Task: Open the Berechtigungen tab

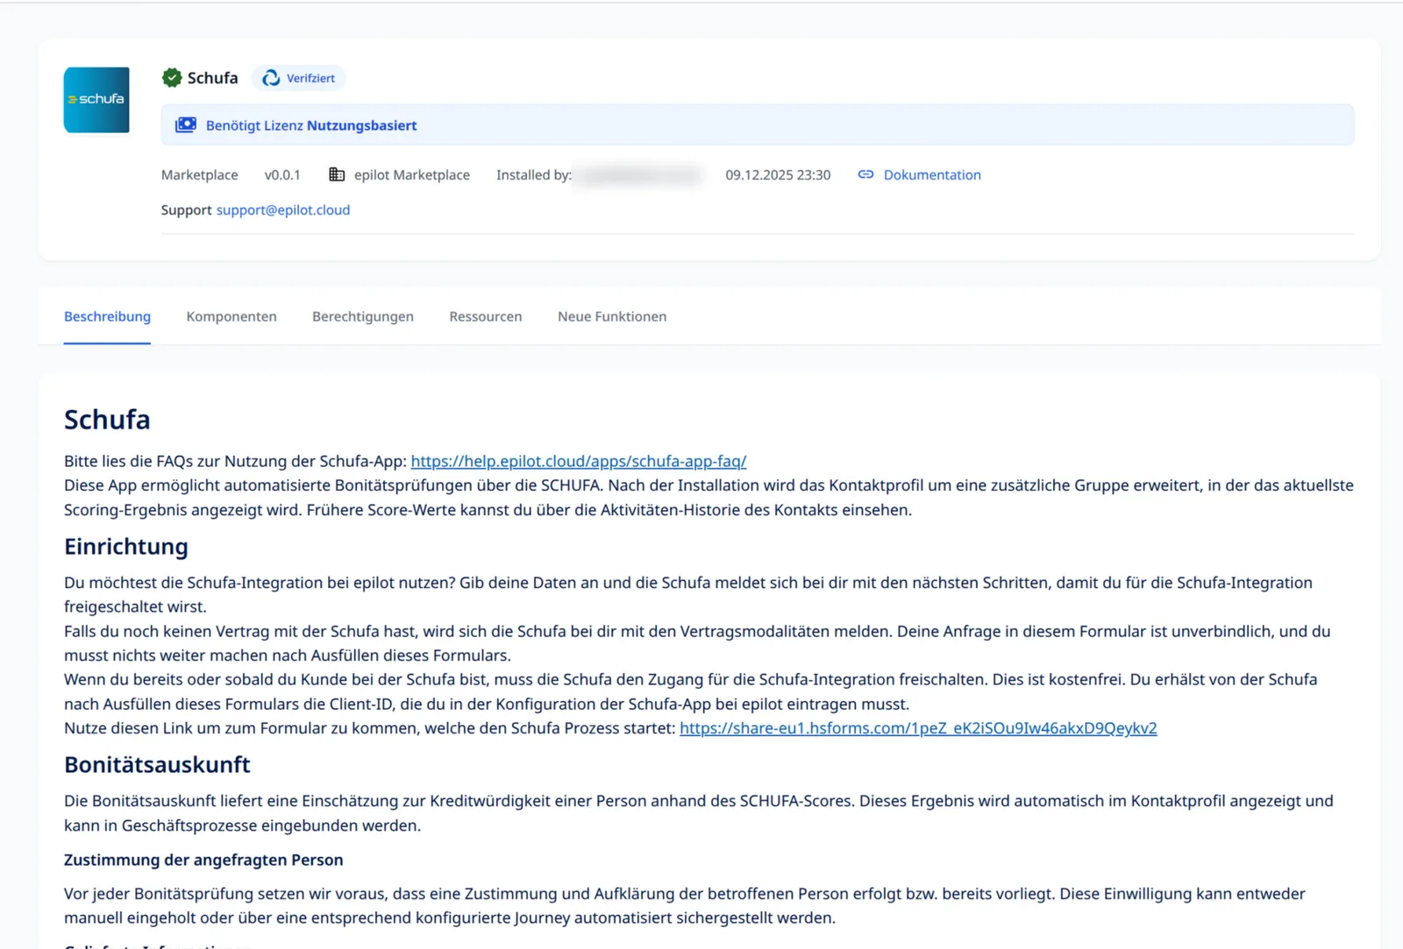Action: [363, 316]
